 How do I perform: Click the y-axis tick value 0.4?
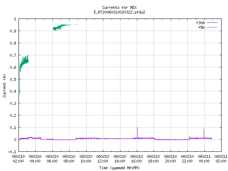pos(13,91)
